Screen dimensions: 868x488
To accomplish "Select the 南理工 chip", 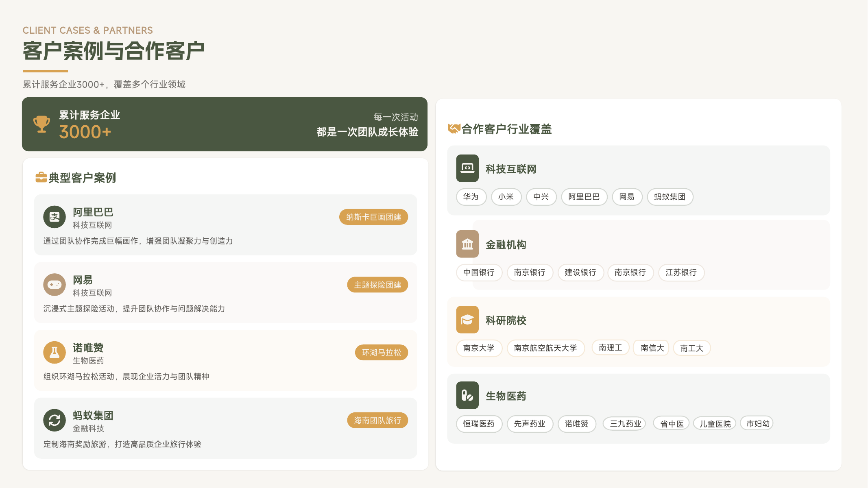I will tap(611, 348).
